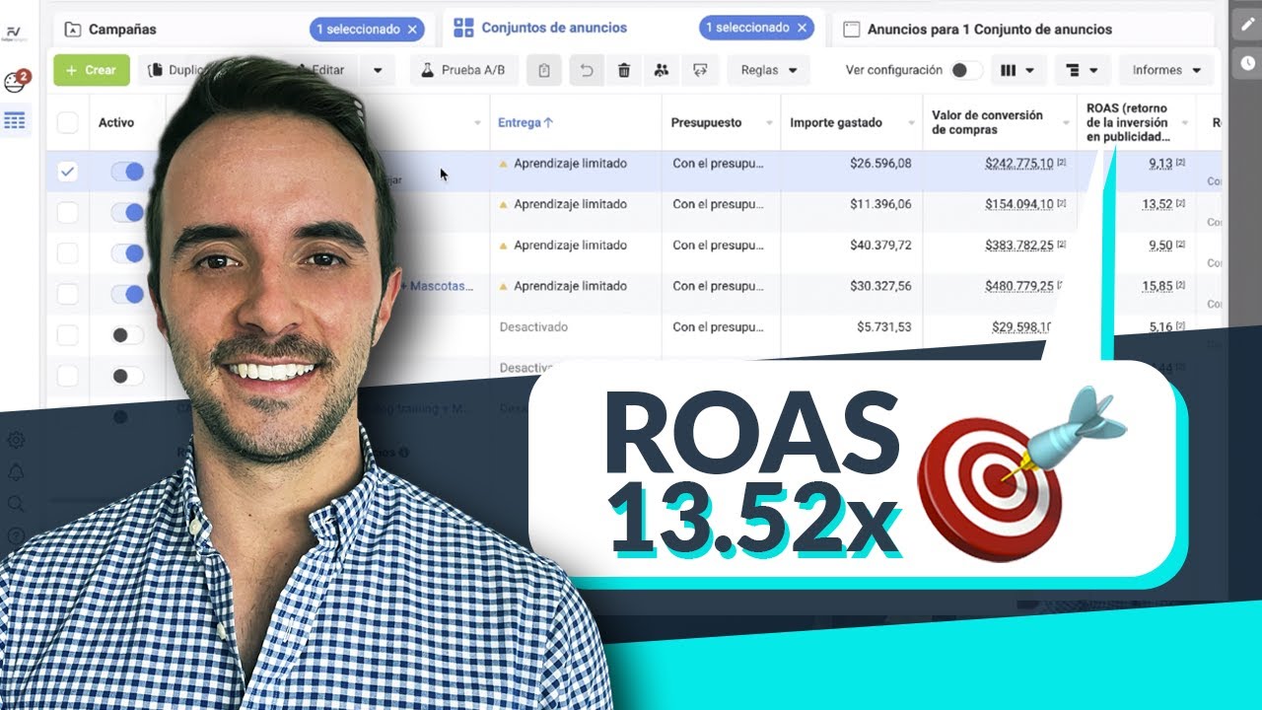Clear the Campañas 1 seleccionado chip
This screenshot has height=710, width=1262.
[x=412, y=30]
